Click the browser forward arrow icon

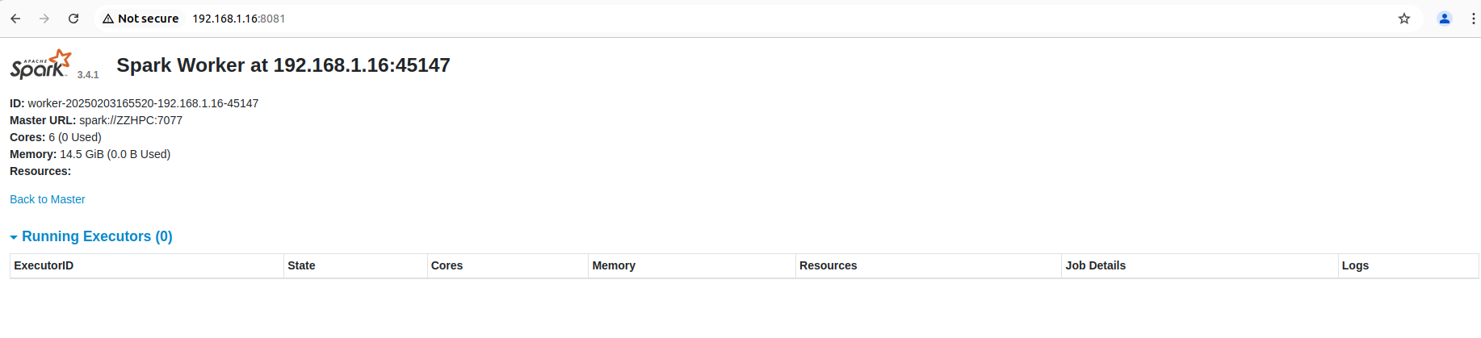pos(44,19)
